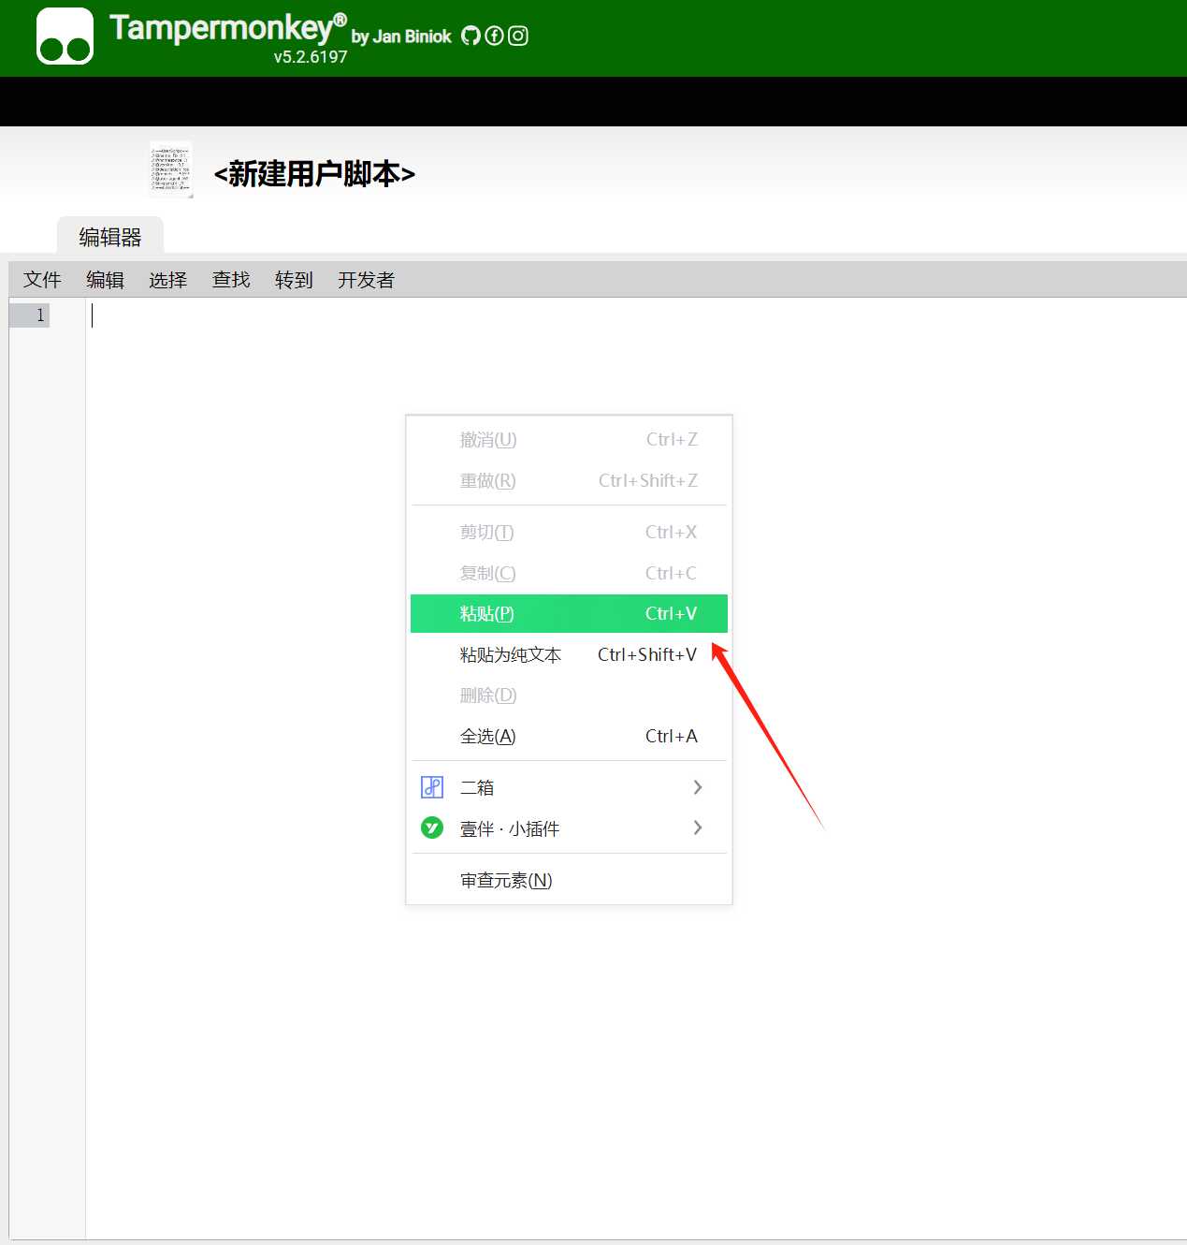The height and width of the screenshot is (1245, 1187).
Task: Choose 全选(A) in context menu
Action: tap(569, 737)
